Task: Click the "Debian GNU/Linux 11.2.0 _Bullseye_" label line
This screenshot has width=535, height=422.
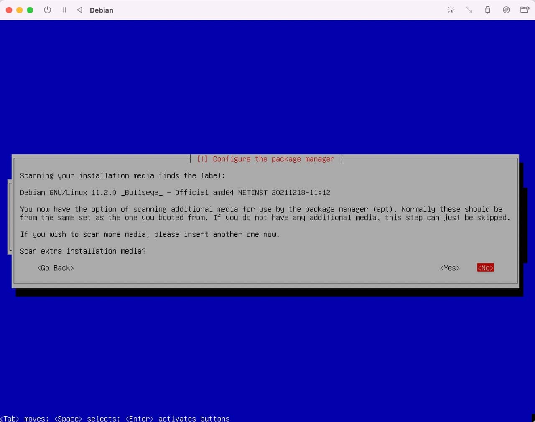Action: [x=175, y=193]
